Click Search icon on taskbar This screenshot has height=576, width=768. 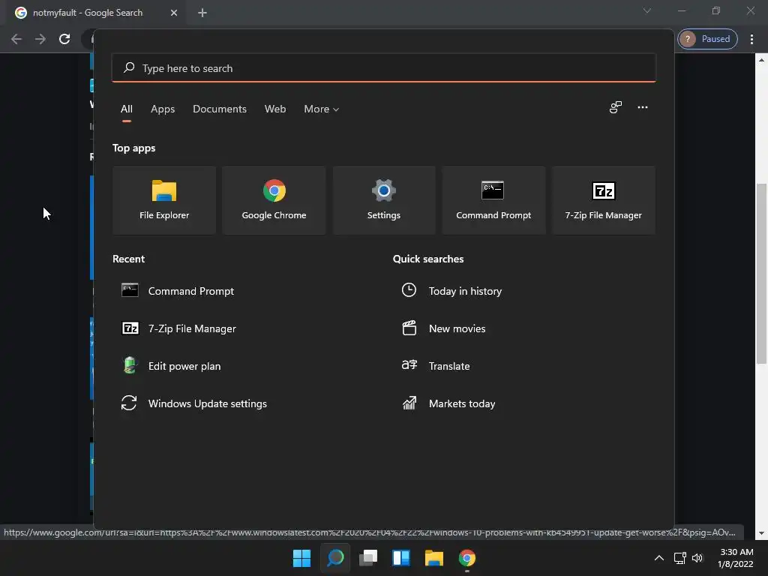[335, 558]
